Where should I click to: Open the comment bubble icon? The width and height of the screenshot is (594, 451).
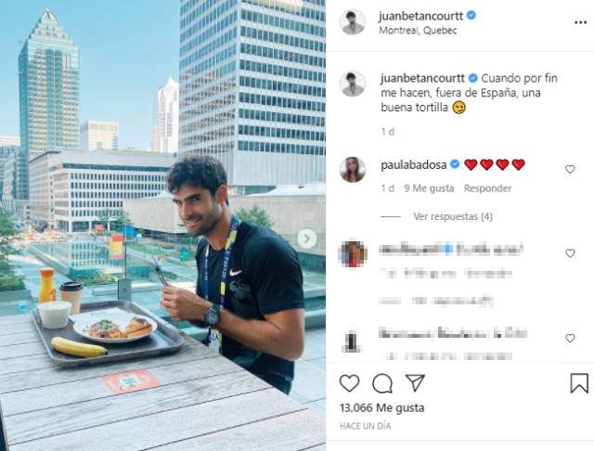click(x=382, y=383)
